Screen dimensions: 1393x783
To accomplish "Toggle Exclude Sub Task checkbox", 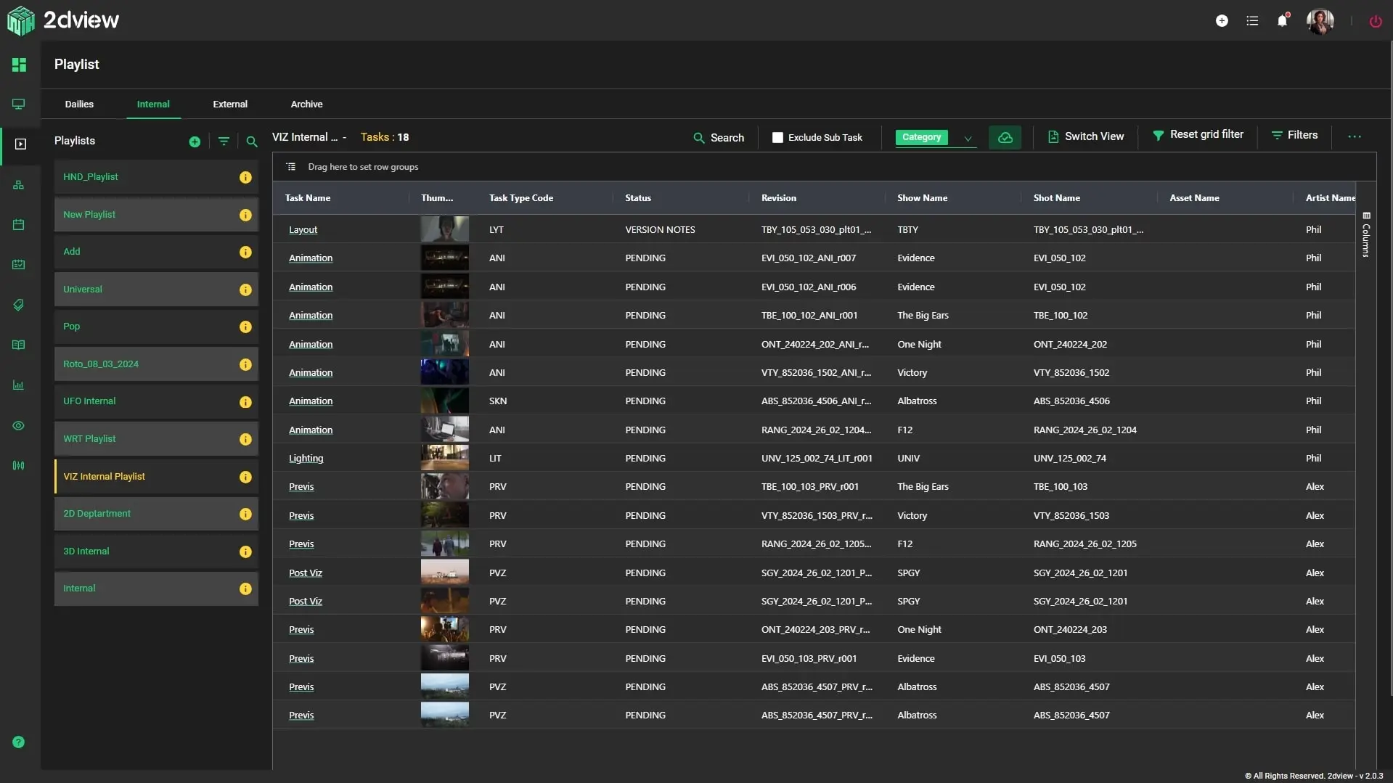I will pyautogui.click(x=777, y=137).
